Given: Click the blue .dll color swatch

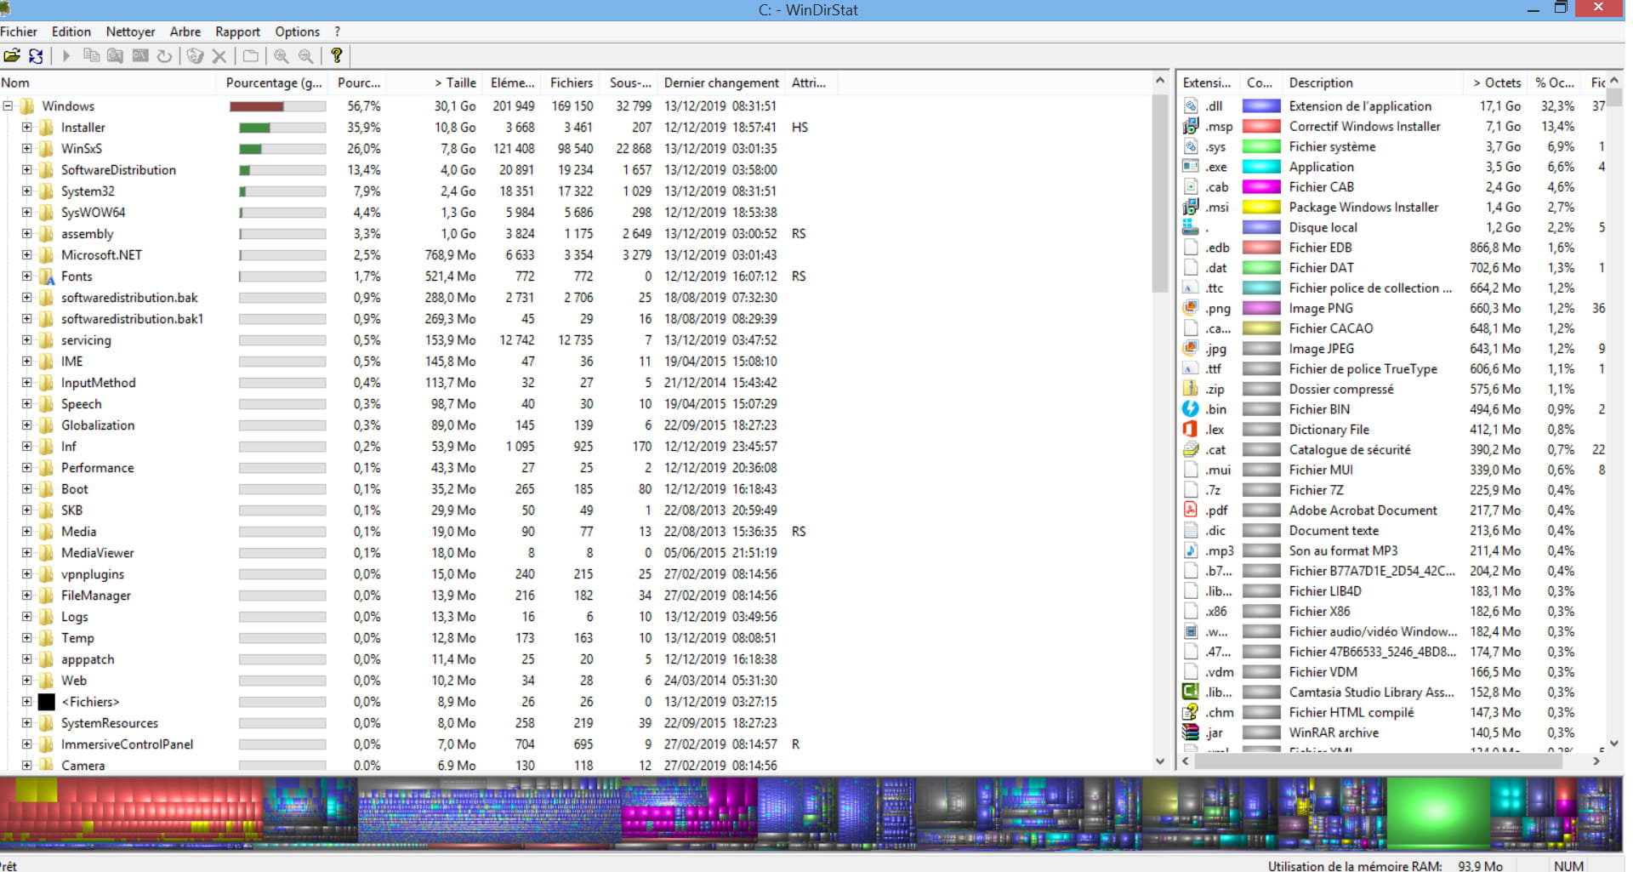Looking at the screenshot, I should [1261, 106].
